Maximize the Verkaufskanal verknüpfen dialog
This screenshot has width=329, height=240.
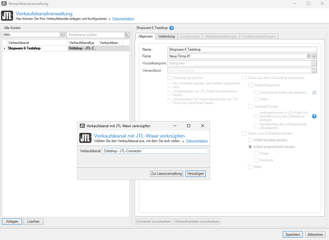(189, 126)
